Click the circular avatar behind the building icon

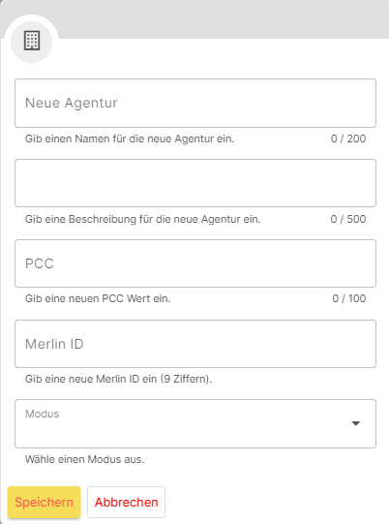32,42
